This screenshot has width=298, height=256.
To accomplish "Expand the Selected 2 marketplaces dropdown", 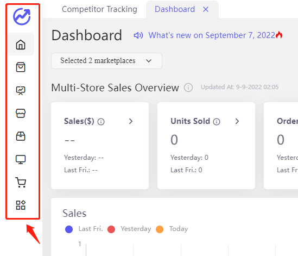I will [x=106, y=61].
